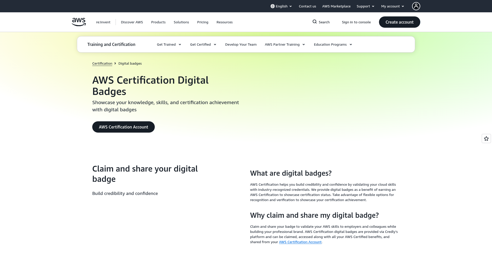This screenshot has height=277, width=492.
Task: Open the Education Programs dropdown
Action: pyautogui.click(x=333, y=44)
